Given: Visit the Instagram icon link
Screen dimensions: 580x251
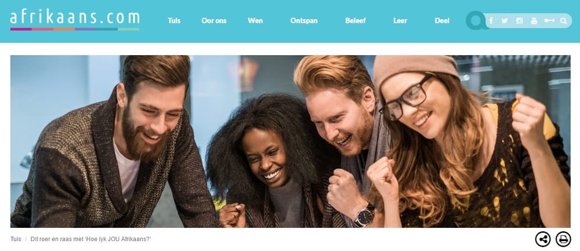Looking at the screenshot, I should tap(519, 21).
